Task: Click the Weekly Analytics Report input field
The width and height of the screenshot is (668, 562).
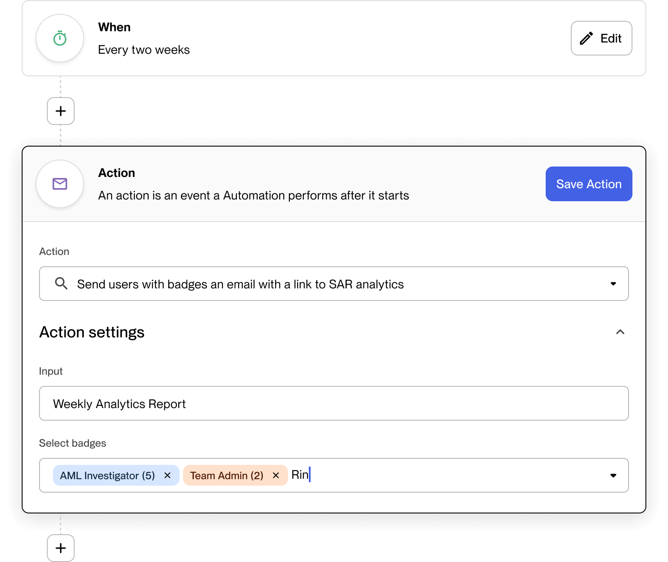Action: tap(334, 403)
